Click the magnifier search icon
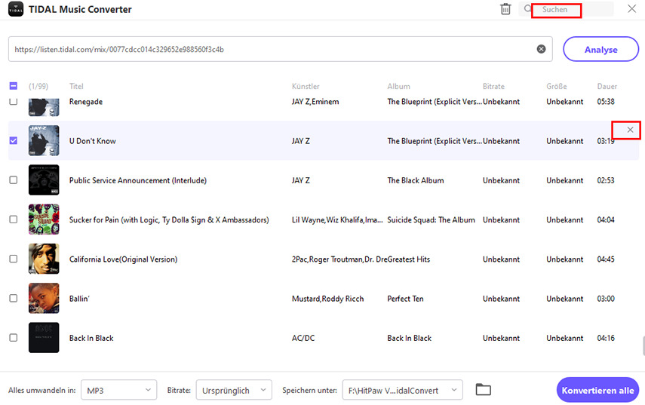Viewport: 645px width, 405px height. point(527,8)
